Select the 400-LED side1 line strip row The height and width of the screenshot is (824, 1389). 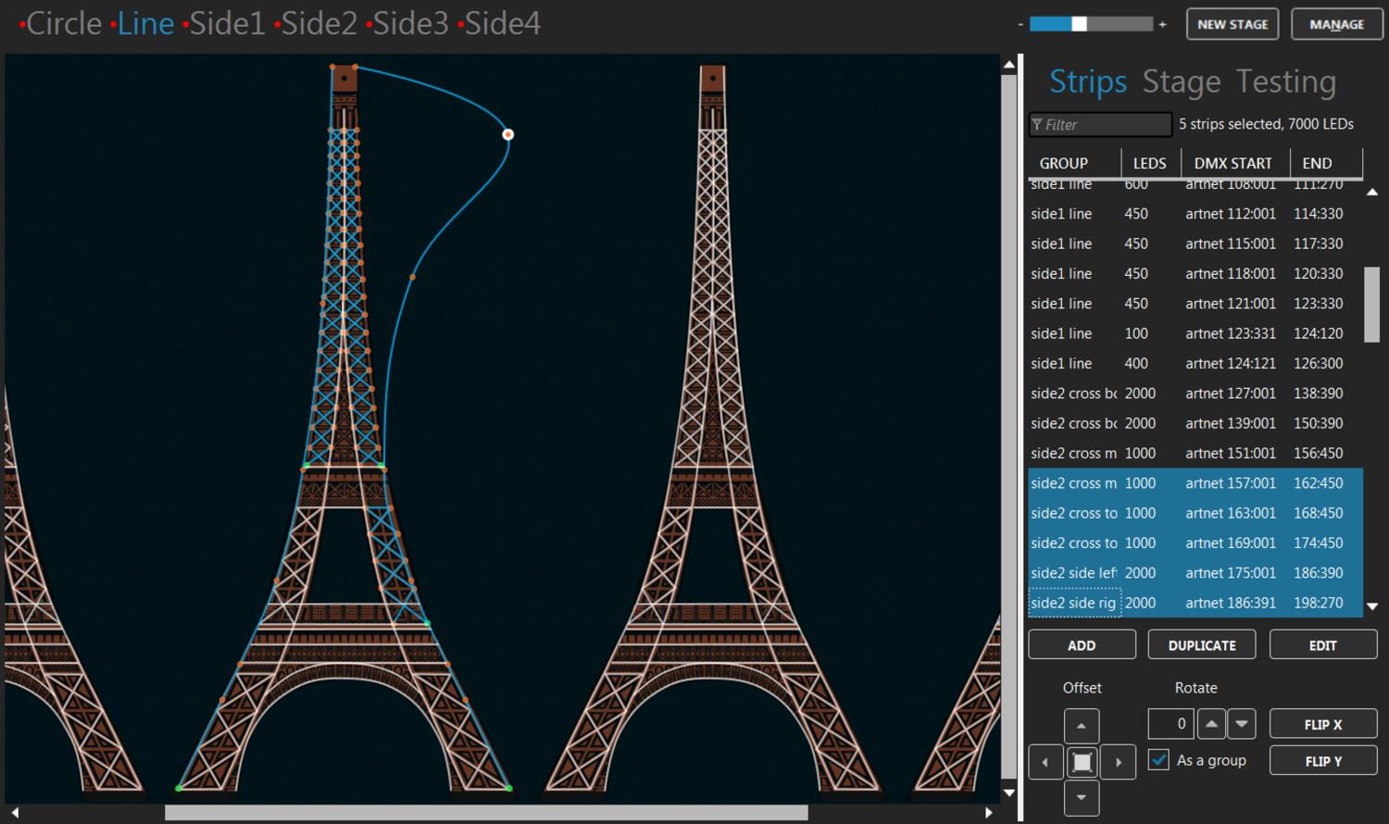(1195, 363)
